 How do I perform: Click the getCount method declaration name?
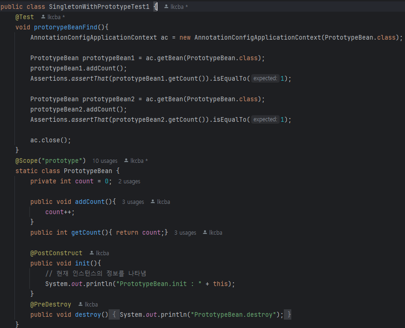[86, 232]
